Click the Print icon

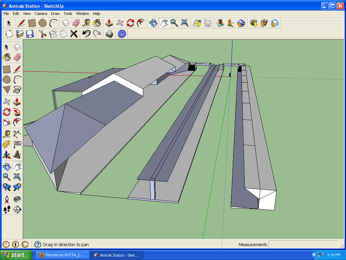pos(109,34)
